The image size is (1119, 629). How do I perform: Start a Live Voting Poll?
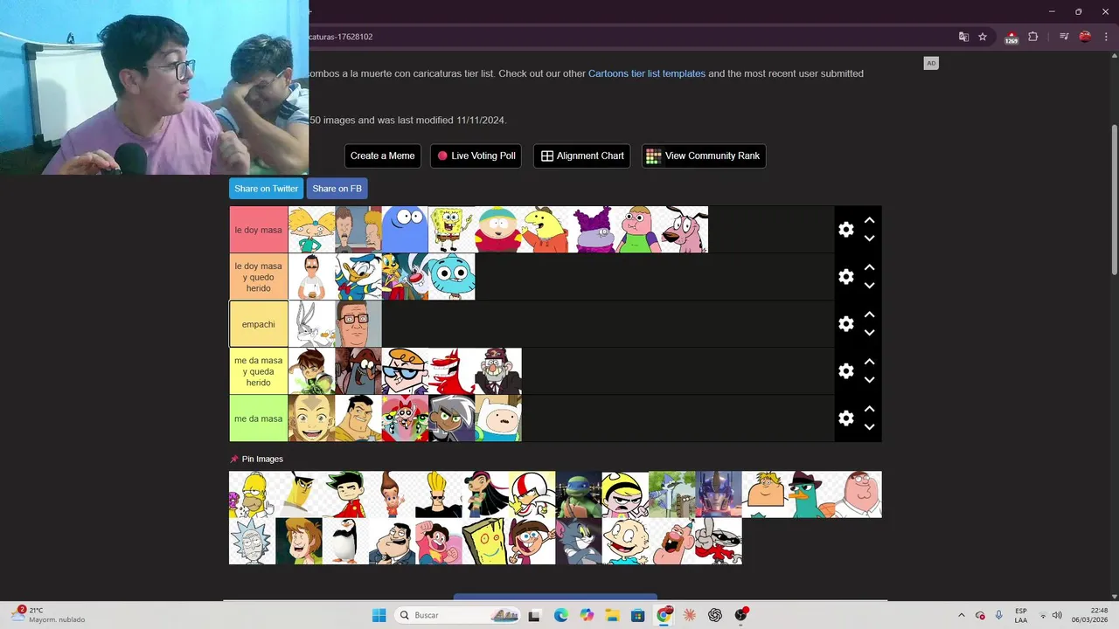[476, 156]
